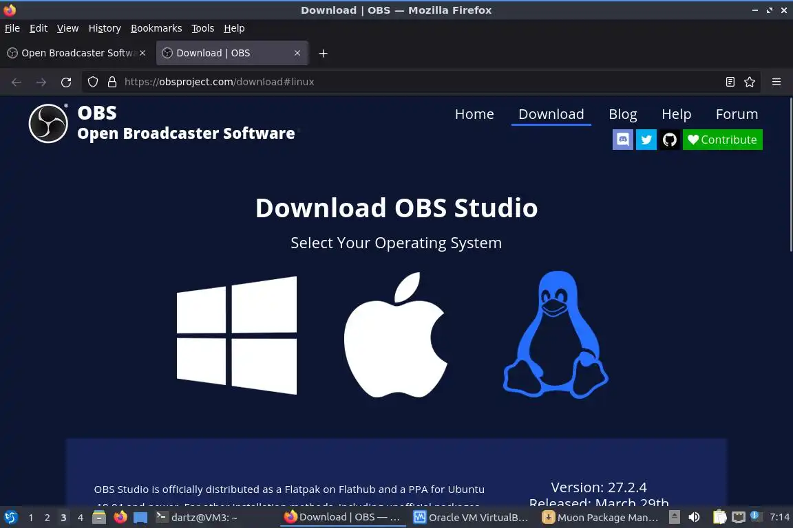The width and height of the screenshot is (793, 528).
Task: Open a new tab with plus button
Action: 323,53
